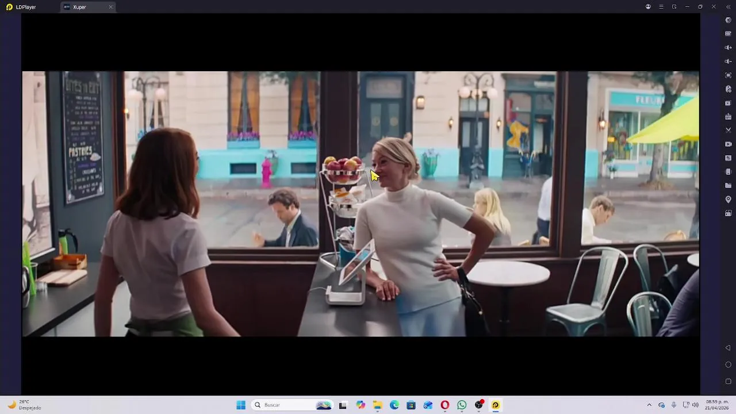Switch to the LDPlayer home tab
The width and height of the screenshot is (736, 414).
pos(21,7)
